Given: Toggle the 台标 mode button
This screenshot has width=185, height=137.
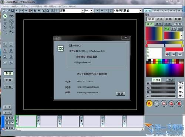Looking at the screenshot, I should [x=9, y=87].
